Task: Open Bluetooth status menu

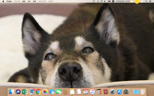Action: pos(98,1)
